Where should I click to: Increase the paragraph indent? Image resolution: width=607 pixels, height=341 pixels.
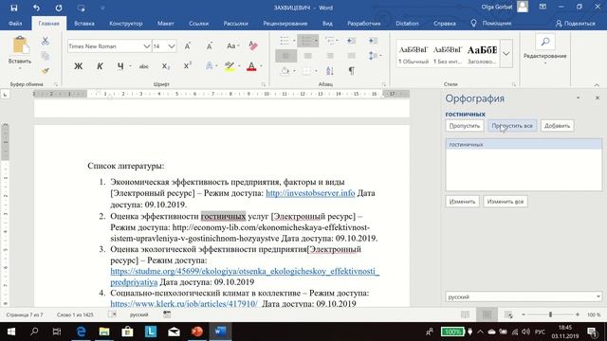373,41
